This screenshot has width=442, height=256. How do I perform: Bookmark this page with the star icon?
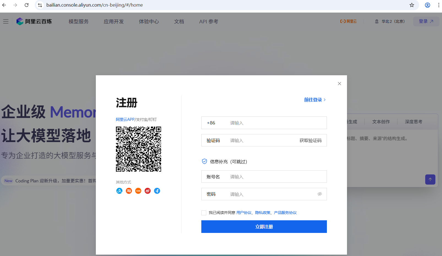412,5
